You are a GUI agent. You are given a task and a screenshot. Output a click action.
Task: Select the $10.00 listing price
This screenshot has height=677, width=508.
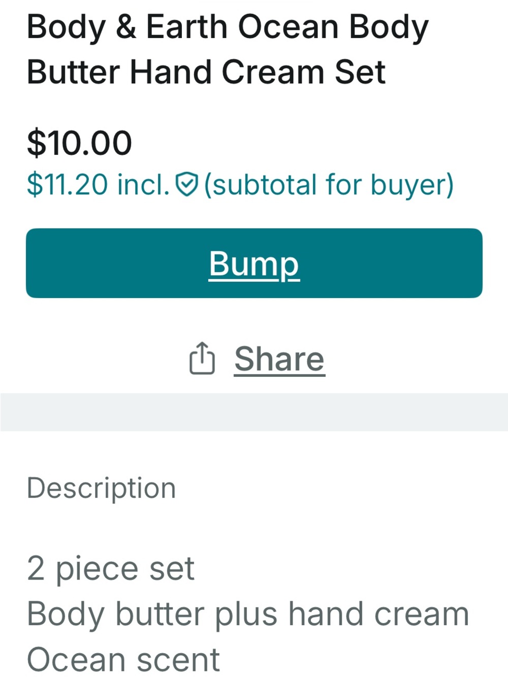coord(79,143)
